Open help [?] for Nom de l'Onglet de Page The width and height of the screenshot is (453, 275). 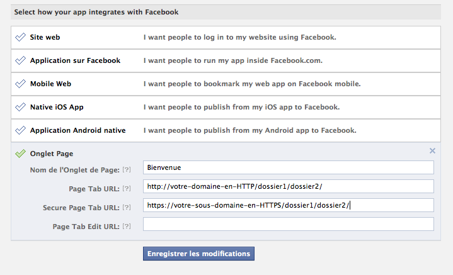coord(127,170)
